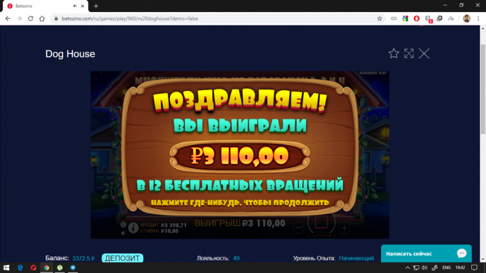486x273 pixels.
Task: Click the Начинающий experience level link
Action: click(x=356, y=258)
